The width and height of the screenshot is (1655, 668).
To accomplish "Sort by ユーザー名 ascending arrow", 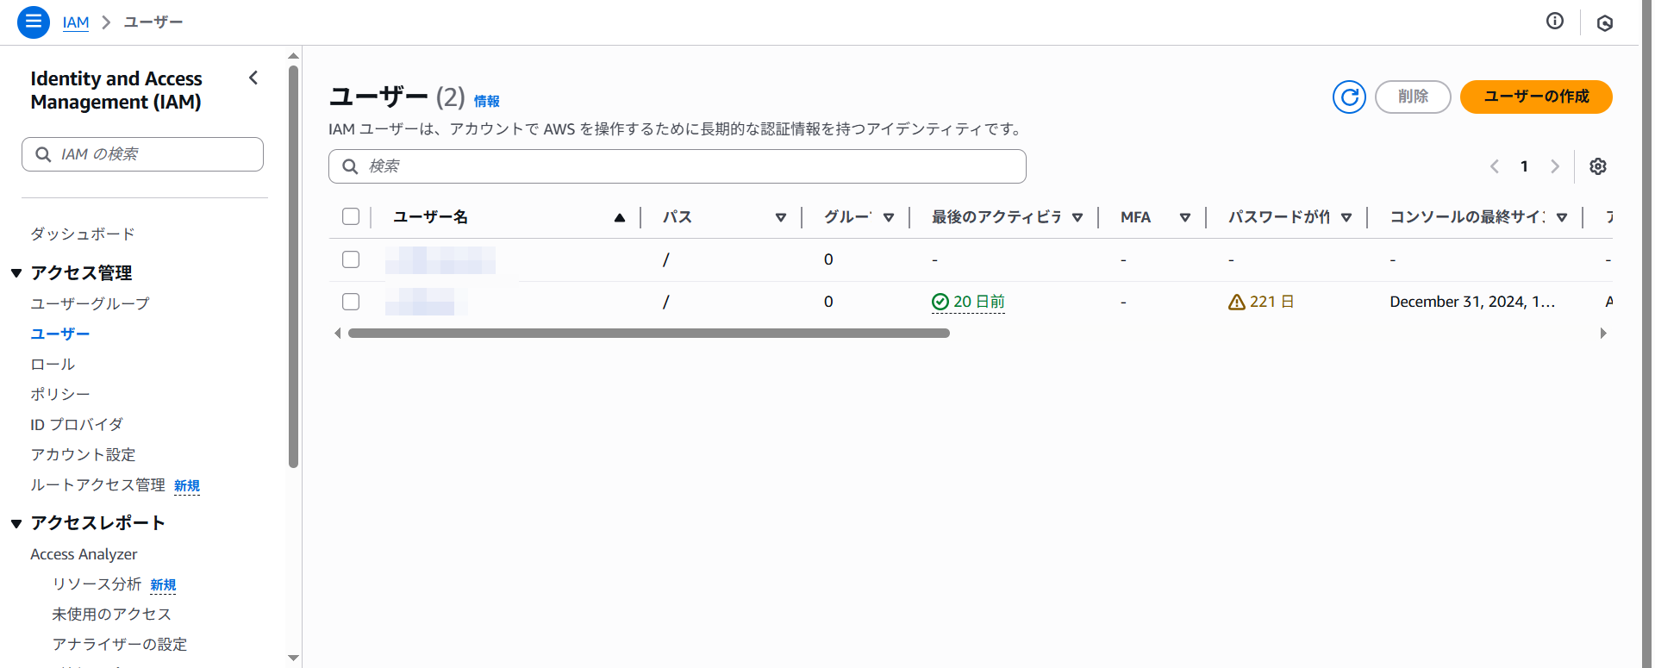I will 619,217.
